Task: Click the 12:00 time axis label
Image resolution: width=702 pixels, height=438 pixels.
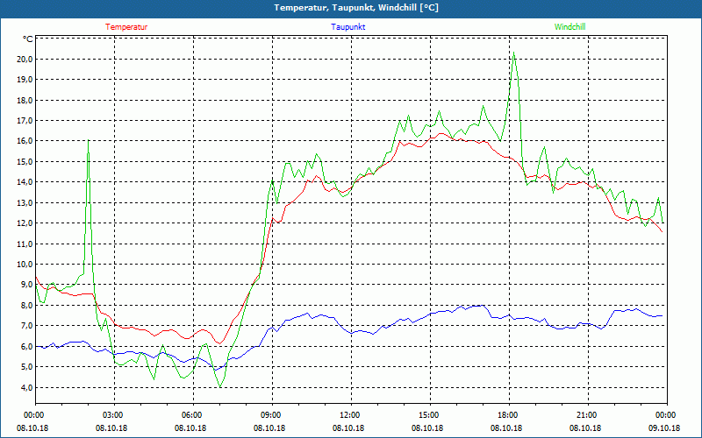Action: (350, 414)
